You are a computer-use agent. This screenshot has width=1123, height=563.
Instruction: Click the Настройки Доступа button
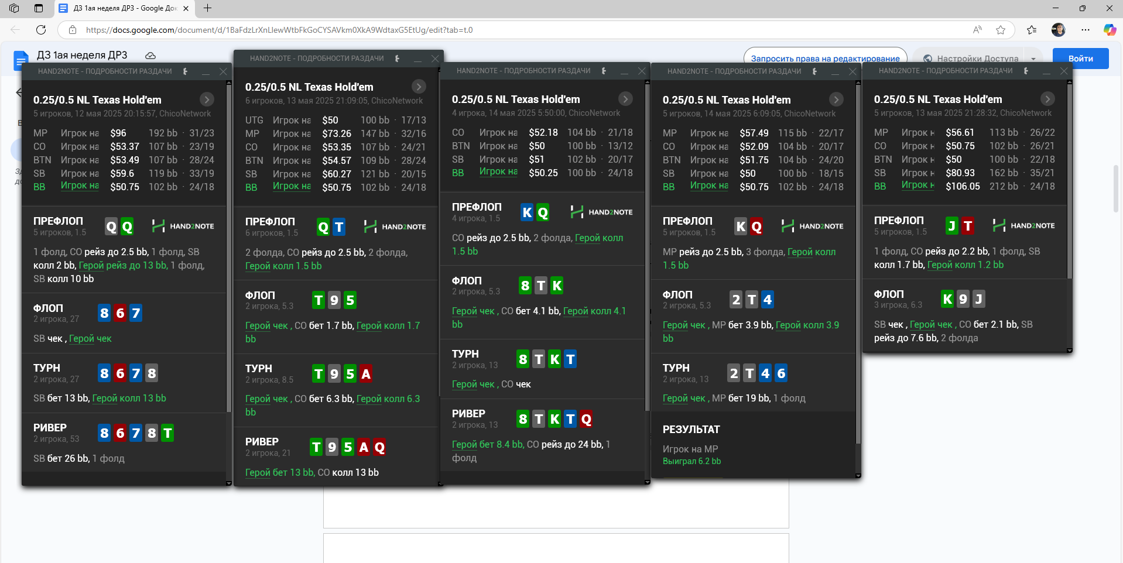[970, 59]
